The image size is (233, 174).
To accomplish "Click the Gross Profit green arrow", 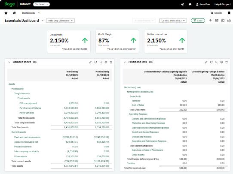I will [x=85, y=40].
